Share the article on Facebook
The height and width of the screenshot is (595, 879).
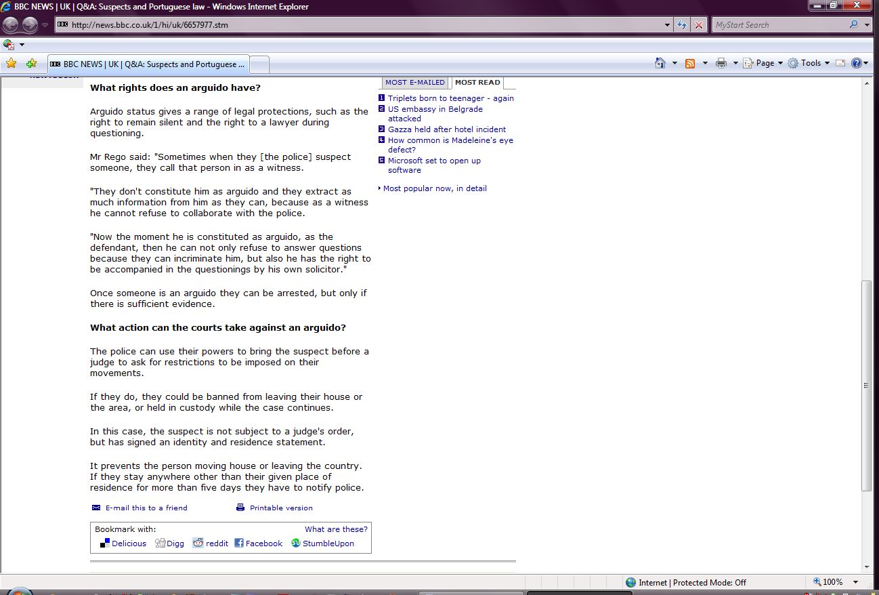click(x=258, y=543)
